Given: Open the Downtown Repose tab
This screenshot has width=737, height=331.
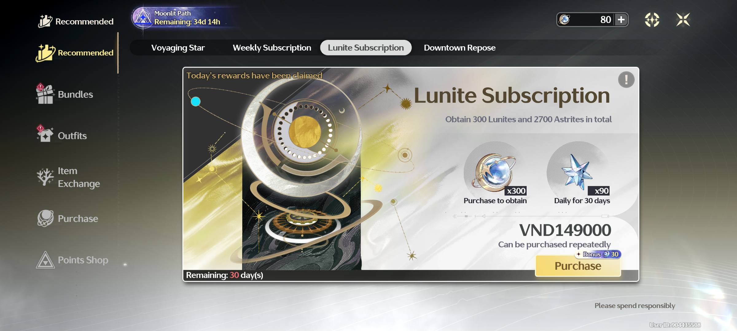Looking at the screenshot, I should point(459,48).
